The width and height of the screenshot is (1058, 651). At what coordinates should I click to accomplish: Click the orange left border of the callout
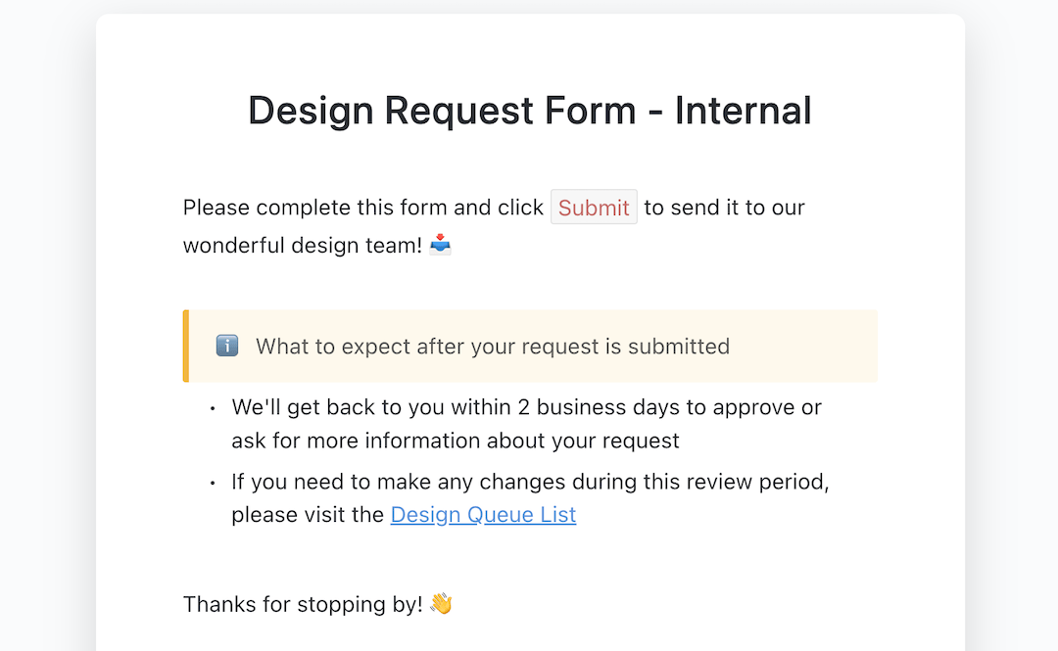click(185, 346)
